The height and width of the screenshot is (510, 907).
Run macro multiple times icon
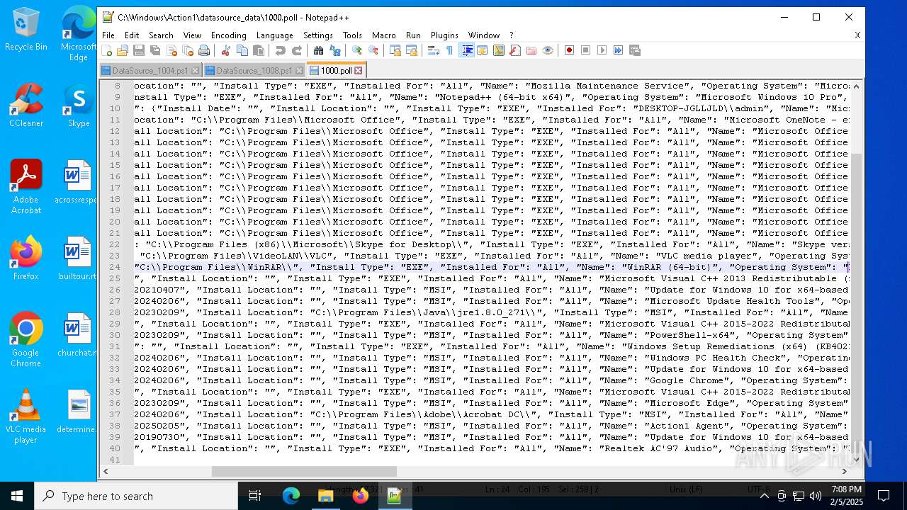click(618, 50)
